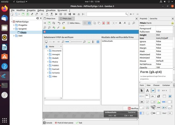Click the Editor Menu... button

coord(74,23)
